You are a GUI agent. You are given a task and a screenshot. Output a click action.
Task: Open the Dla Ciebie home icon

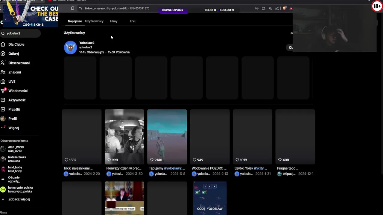tap(3, 44)
